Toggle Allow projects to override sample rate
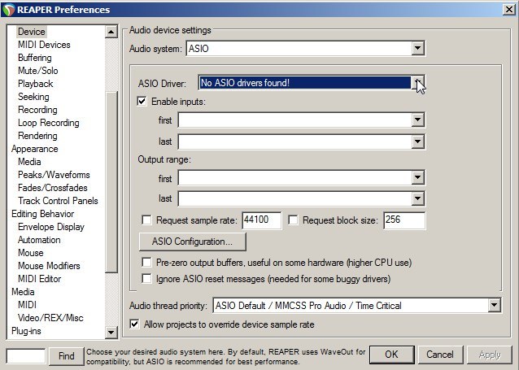Screen dimensions: 519x370 (x=135, y=324)
